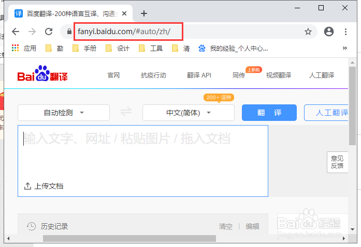Open the 设计 bookmark folder
The image size is (361, 247).
coord(118,48)
